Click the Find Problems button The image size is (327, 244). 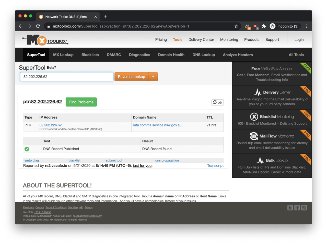(x=81, y=102)
